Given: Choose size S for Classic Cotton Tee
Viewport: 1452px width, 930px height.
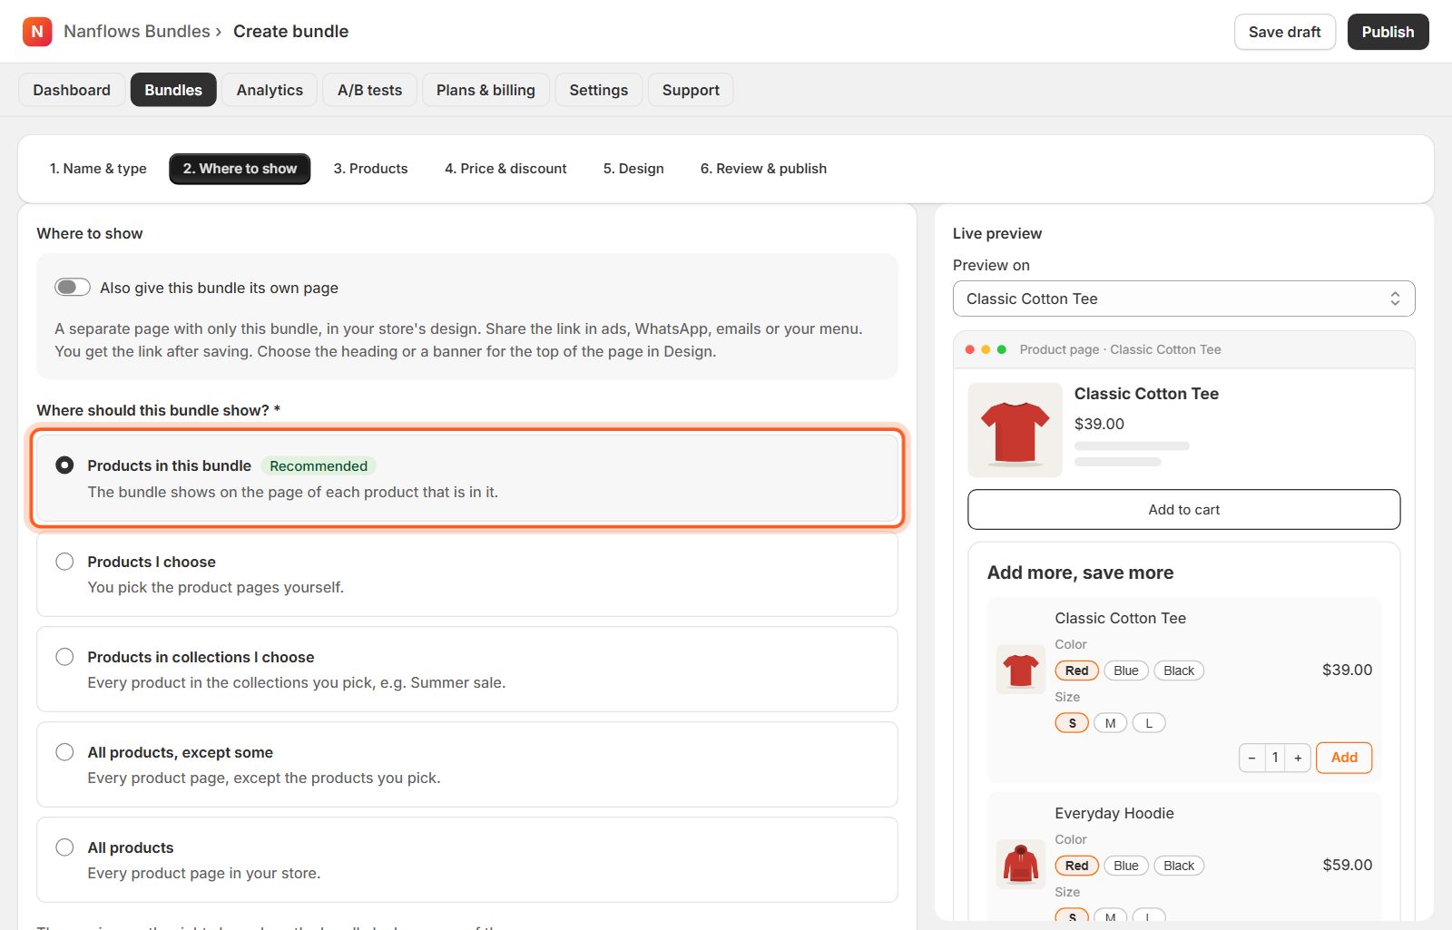Looking at the screenshot, I should coord(1072,723).
